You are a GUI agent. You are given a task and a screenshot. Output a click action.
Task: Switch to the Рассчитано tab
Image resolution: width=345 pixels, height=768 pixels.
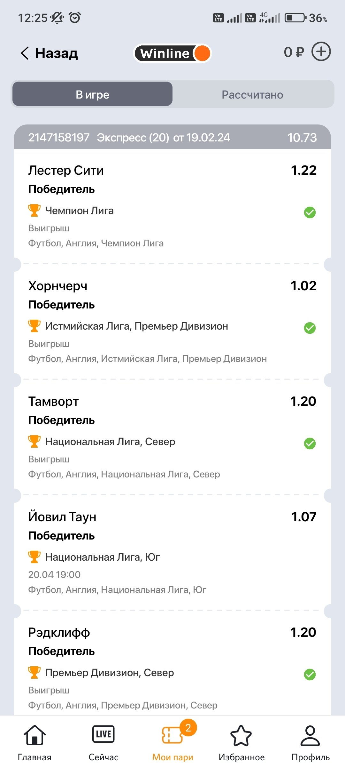[252, 94]
